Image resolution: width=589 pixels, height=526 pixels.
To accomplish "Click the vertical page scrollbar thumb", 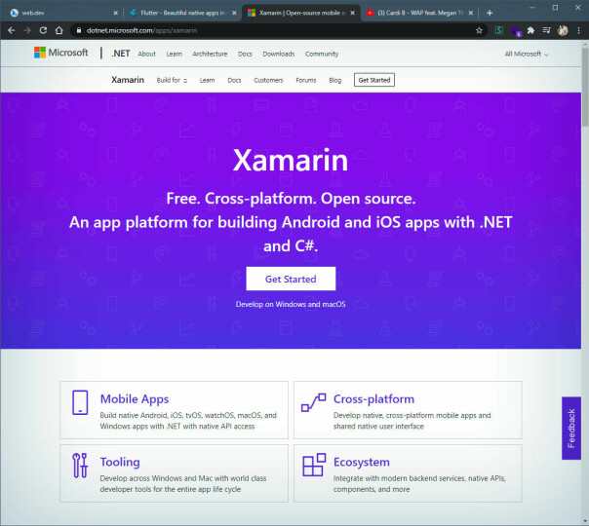I will pyautogui.click(x=585, y=87).
